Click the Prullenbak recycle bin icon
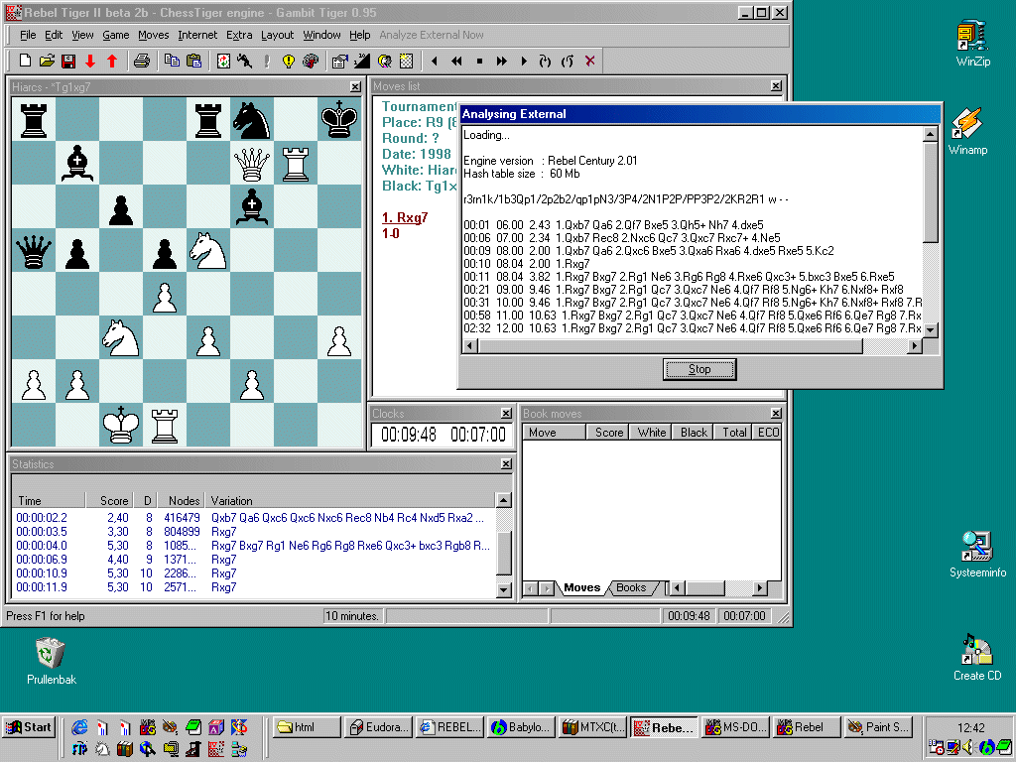The height and width of the screenshot is (762, 1016). tap(52, 660)
